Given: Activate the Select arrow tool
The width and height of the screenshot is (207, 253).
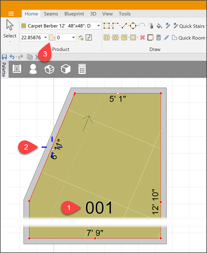Looking at the screenshot, I should pyautogui.click(x=10, y=29).
